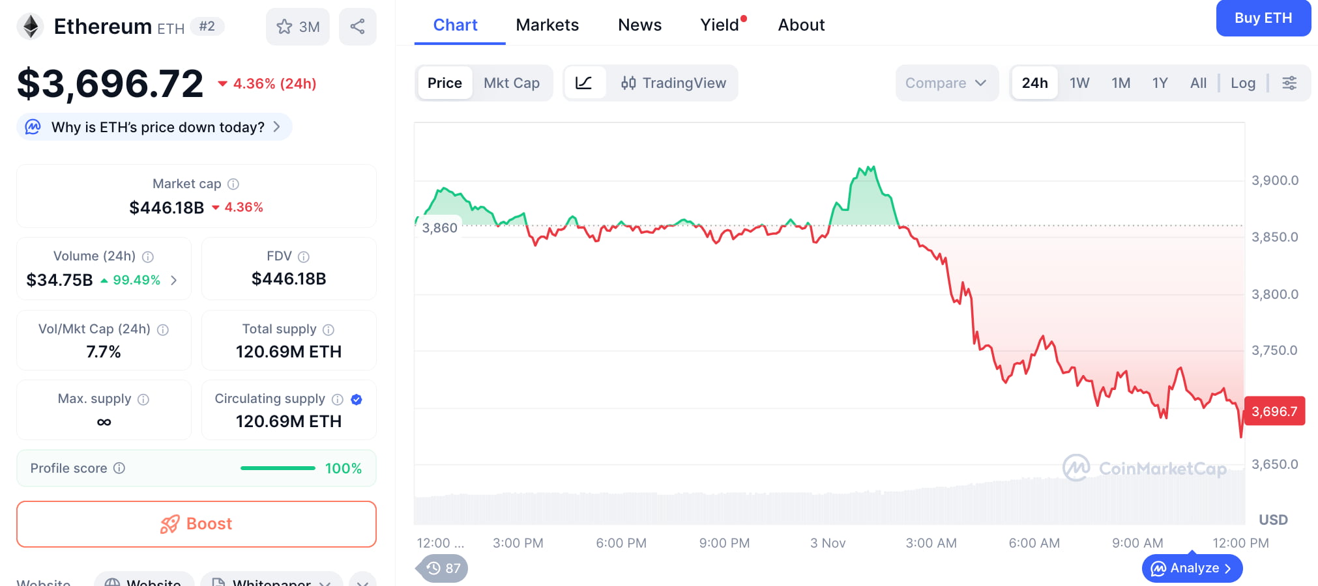Open 'Why is ETH's price down today?' panel
This screenshot has width=1318, height=586.
pyautogui.click(x=154, y=127)
